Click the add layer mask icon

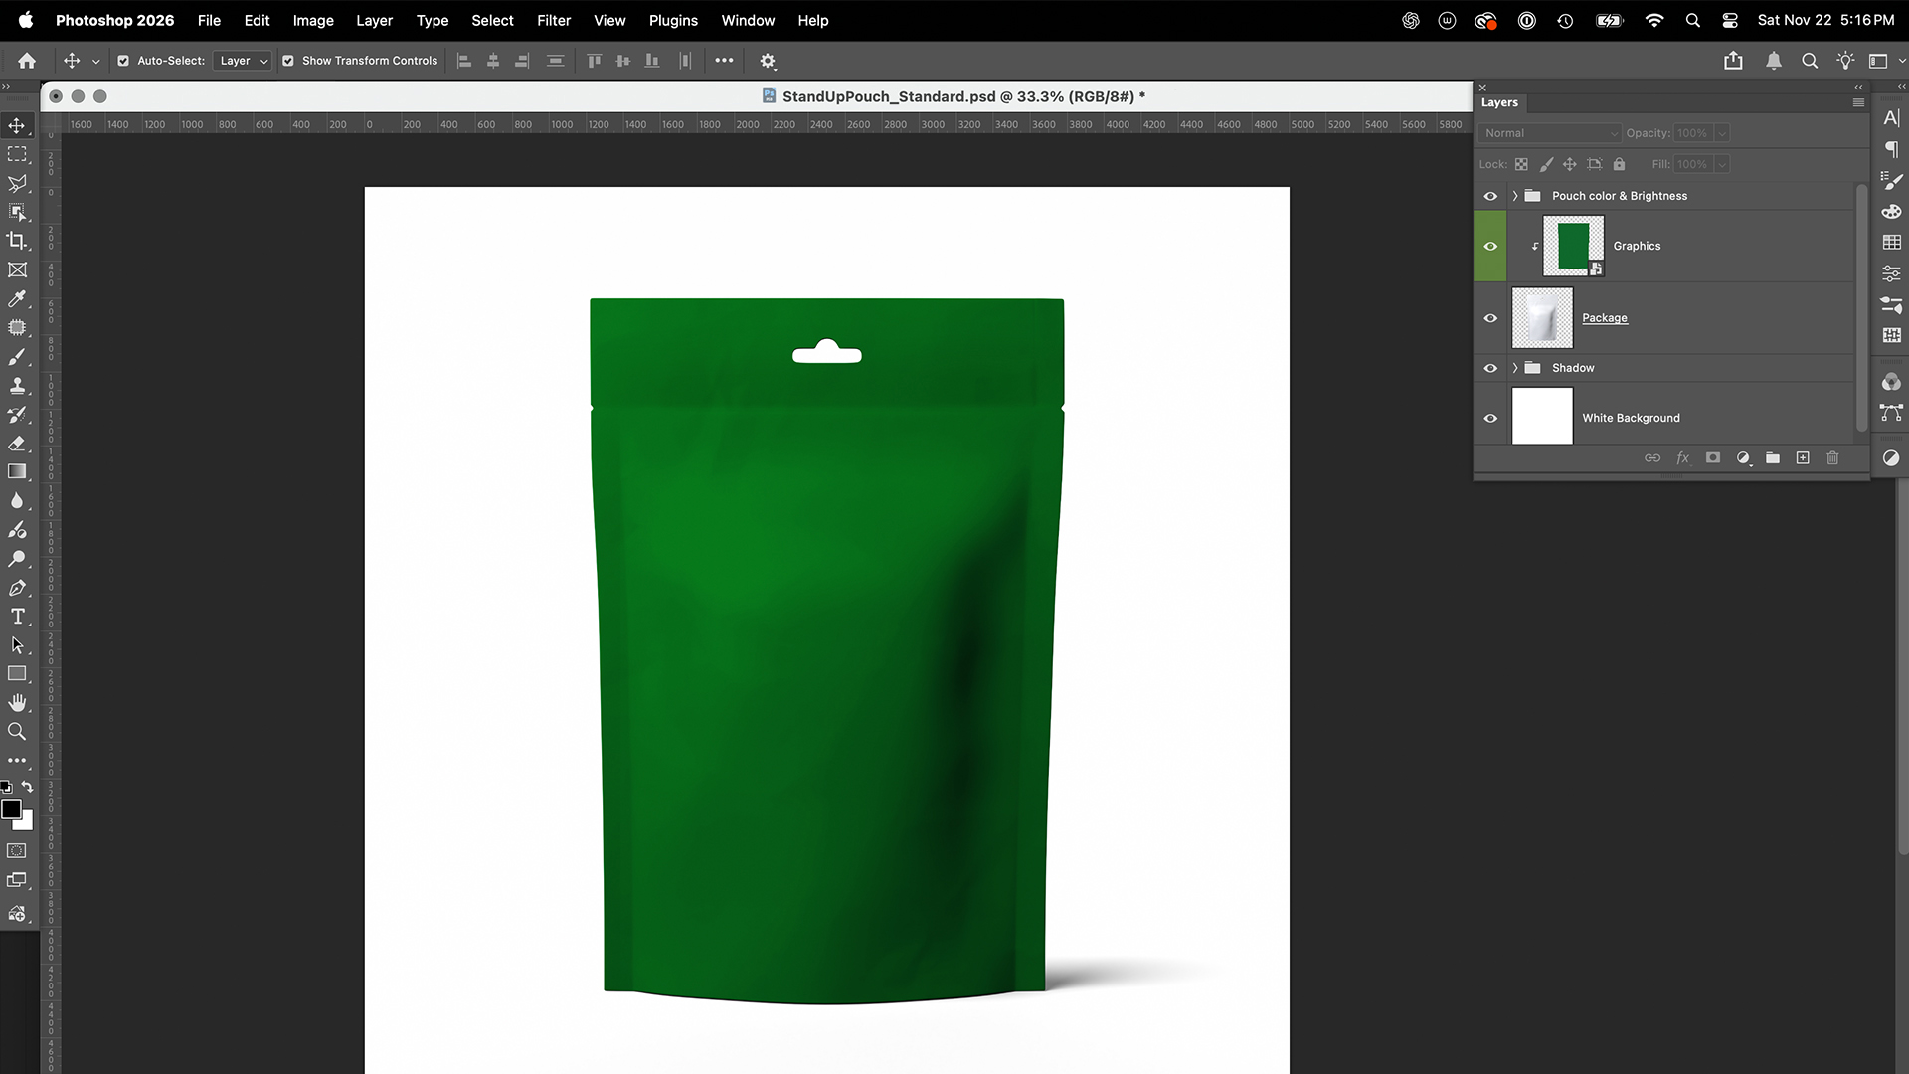(1712, 458)
